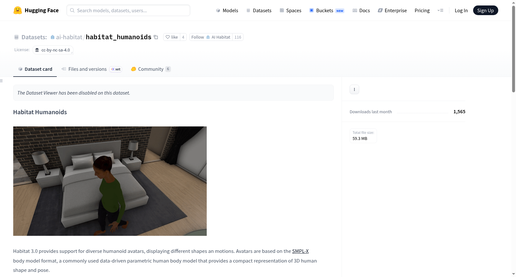The height and width of the screenshot is (277, 516).
Task: Click the Hugging Face brand name
Action: click(x=42, y=10)
